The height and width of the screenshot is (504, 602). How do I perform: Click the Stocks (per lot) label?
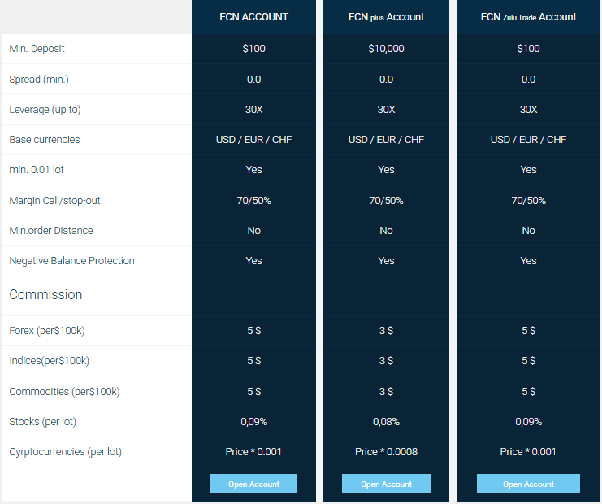pyautogui.click(x=42, y=421)
